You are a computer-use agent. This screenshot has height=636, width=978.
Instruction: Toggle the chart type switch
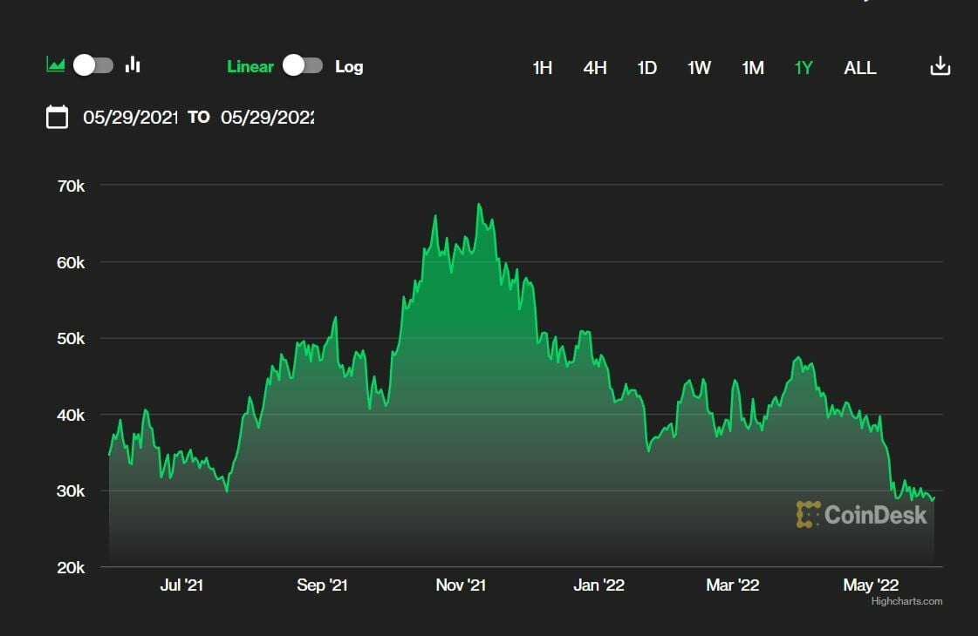point(93,65)
